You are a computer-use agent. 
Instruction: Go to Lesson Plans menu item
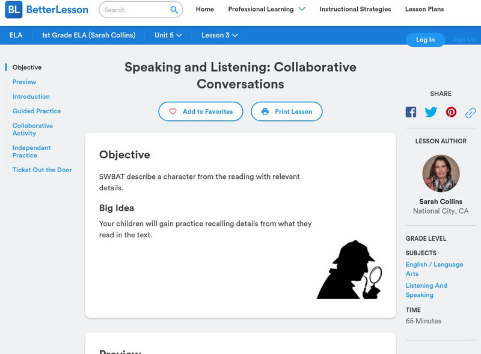tap(424, 9)
